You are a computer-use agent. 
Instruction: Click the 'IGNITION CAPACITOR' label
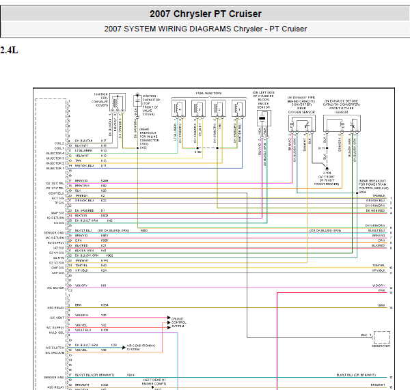(x=151, y=98)
